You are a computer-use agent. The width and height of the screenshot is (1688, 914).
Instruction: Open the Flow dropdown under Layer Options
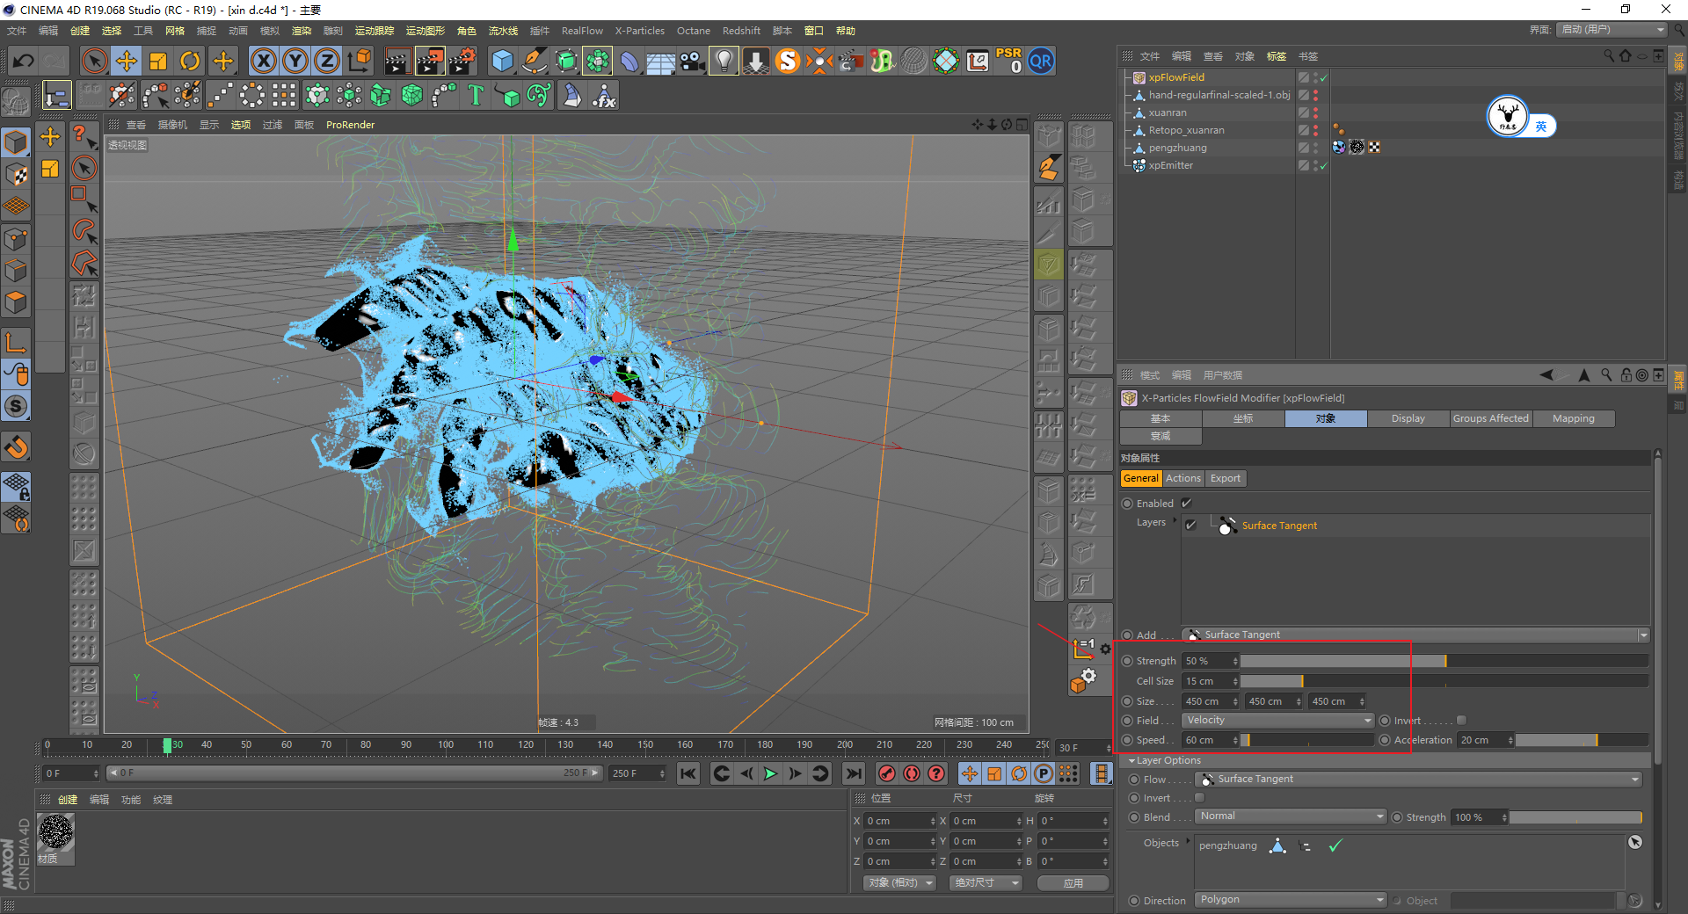coord(1418,780)
